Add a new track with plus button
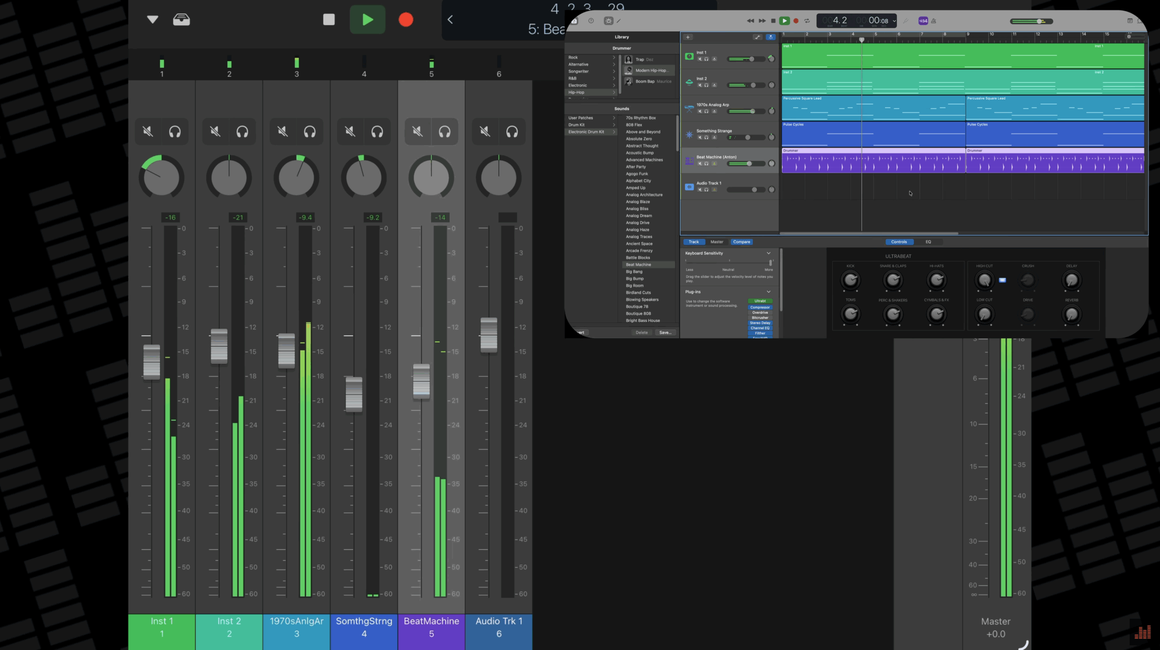This screenshot has height=650, width=1160. tap(688, 37)
